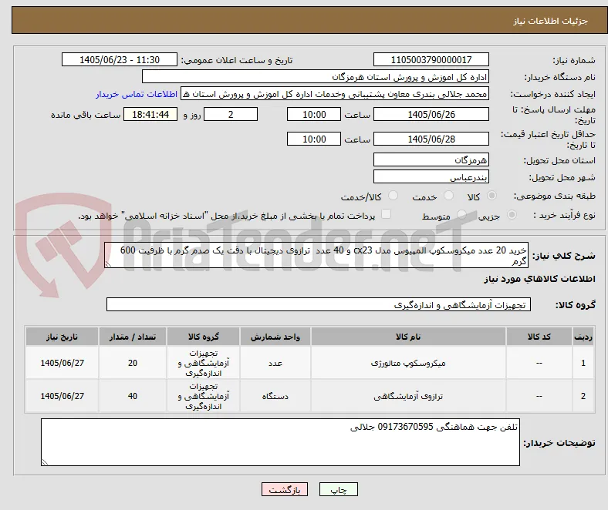Screen dimensions: 608x510
Task: Click the delivery city field بندرعباس
Action: click(431, 176)
